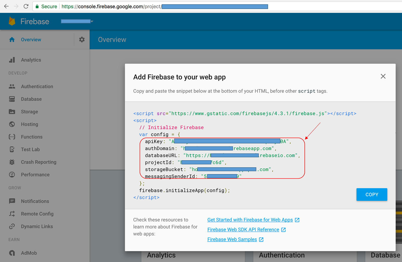Viewport: 402px width, 262px height.
Task: Open the Authentication section
Action: point(37,86)
